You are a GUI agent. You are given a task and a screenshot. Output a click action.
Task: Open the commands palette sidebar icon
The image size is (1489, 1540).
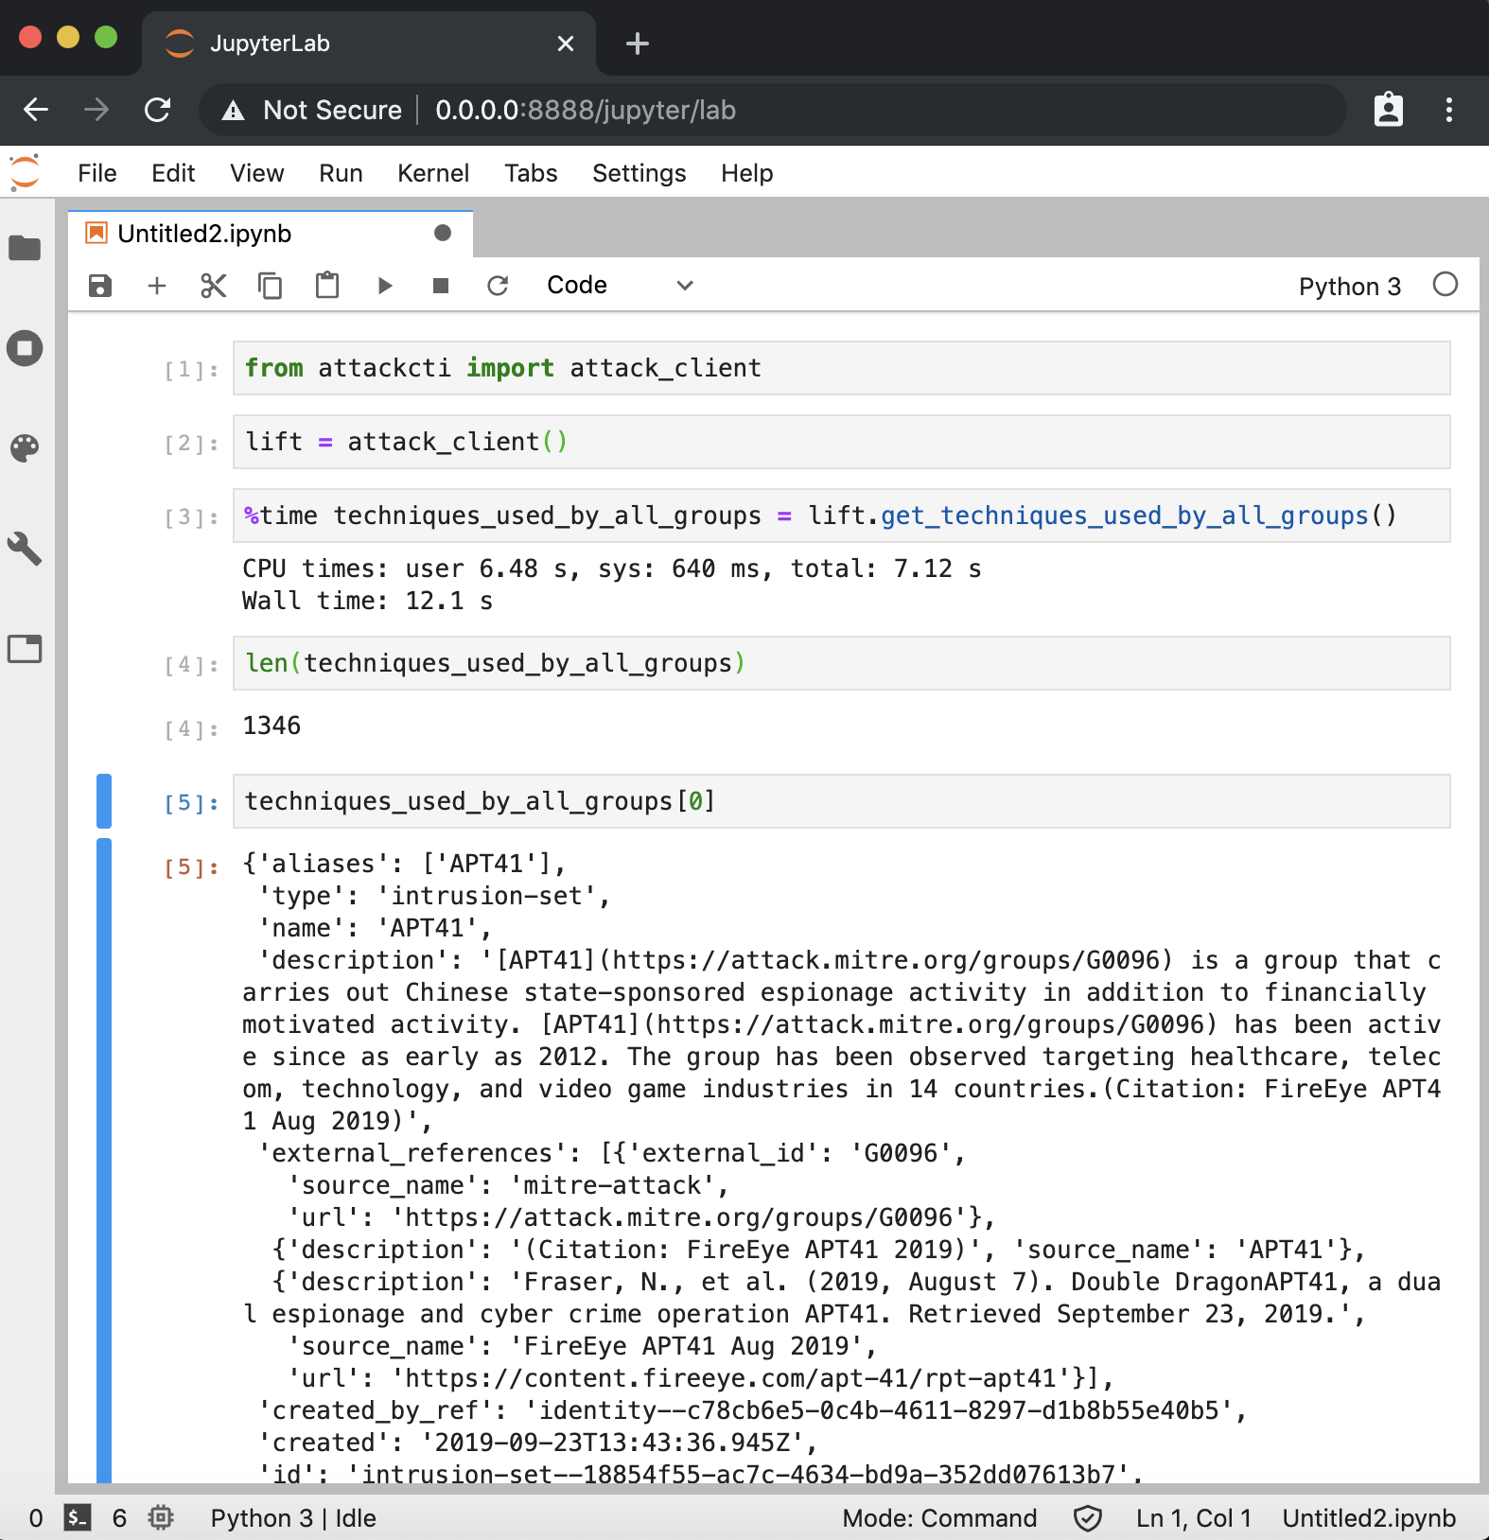[x=25, y=447]
